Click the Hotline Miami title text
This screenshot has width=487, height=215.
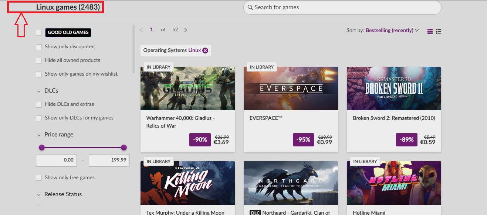click(369, 213)
